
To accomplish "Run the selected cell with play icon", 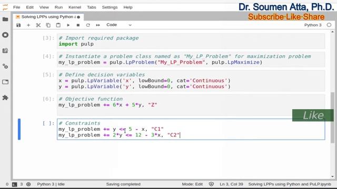I will (x=68, y=25).
